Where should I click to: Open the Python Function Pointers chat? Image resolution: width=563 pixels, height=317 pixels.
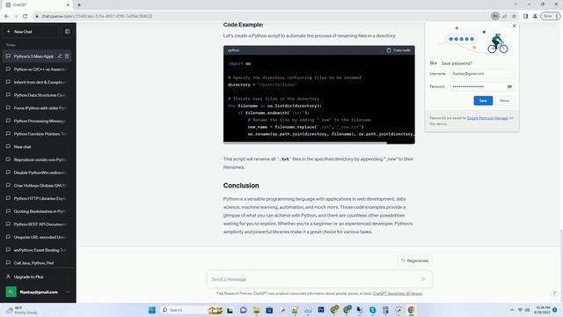click(x=37, y=134)
